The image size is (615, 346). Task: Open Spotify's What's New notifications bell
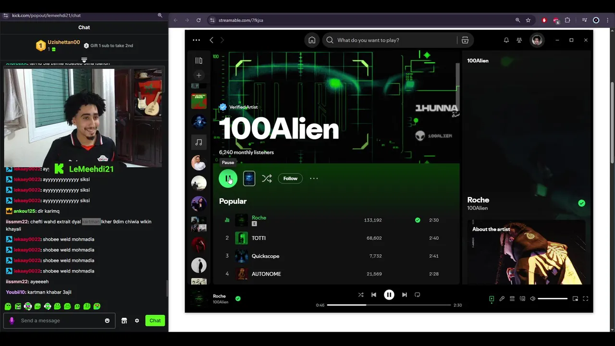pos(506,40)
